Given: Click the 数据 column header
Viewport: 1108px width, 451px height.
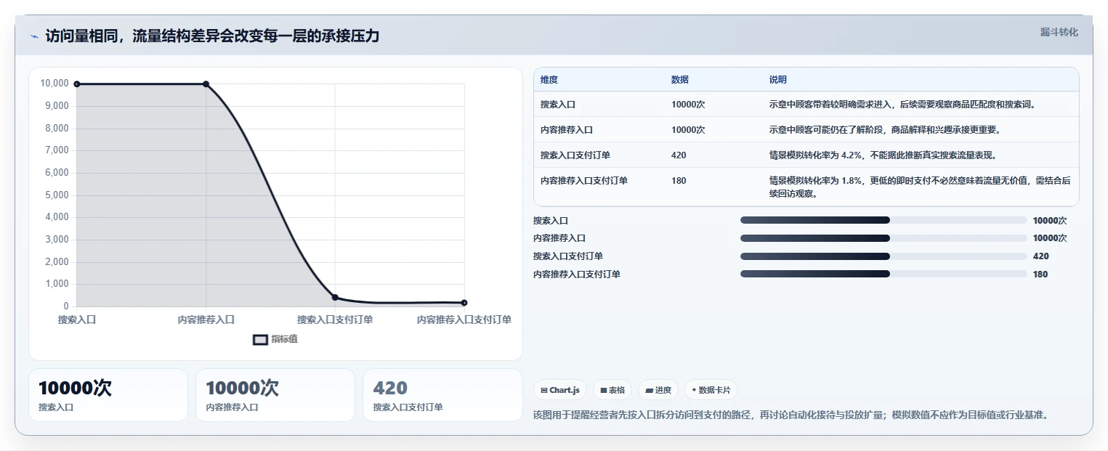Looking at the screenshot, I should (x=680, y=80).
